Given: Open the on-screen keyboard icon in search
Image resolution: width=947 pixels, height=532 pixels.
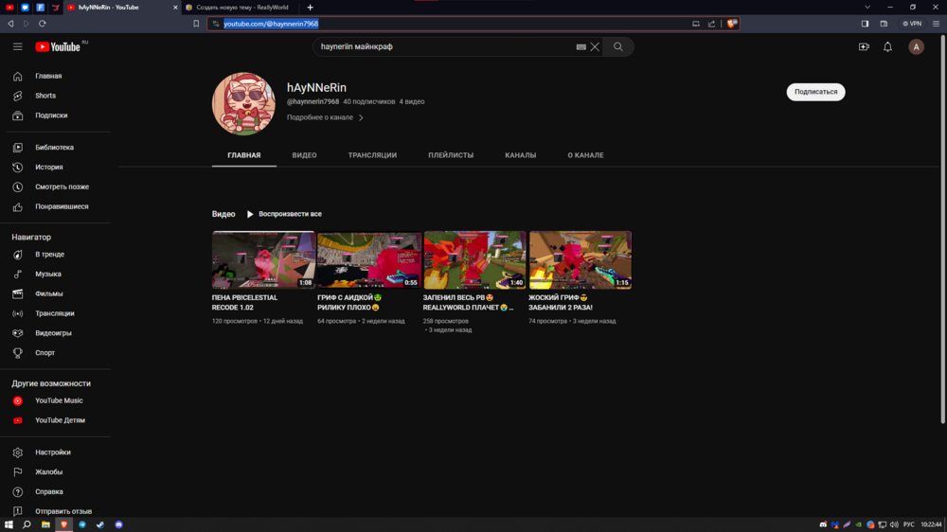Looking at the screenshot, I should pos(581,46).
